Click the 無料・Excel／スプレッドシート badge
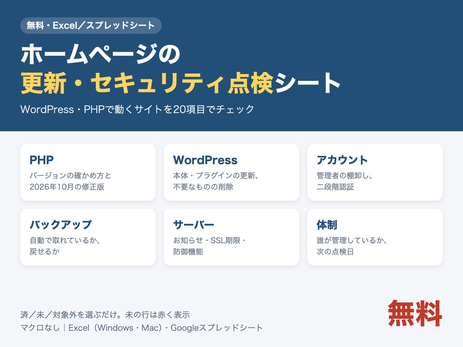Viewport: 463px width, 347px height. pyautogui.click(x=91, y=25)
